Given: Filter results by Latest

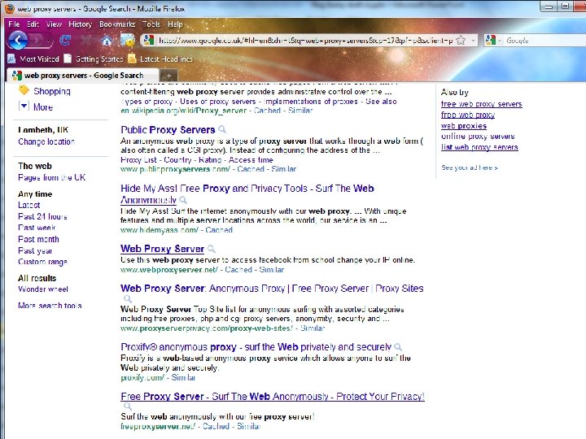Looking at the screenshot, I should (28, 205).
